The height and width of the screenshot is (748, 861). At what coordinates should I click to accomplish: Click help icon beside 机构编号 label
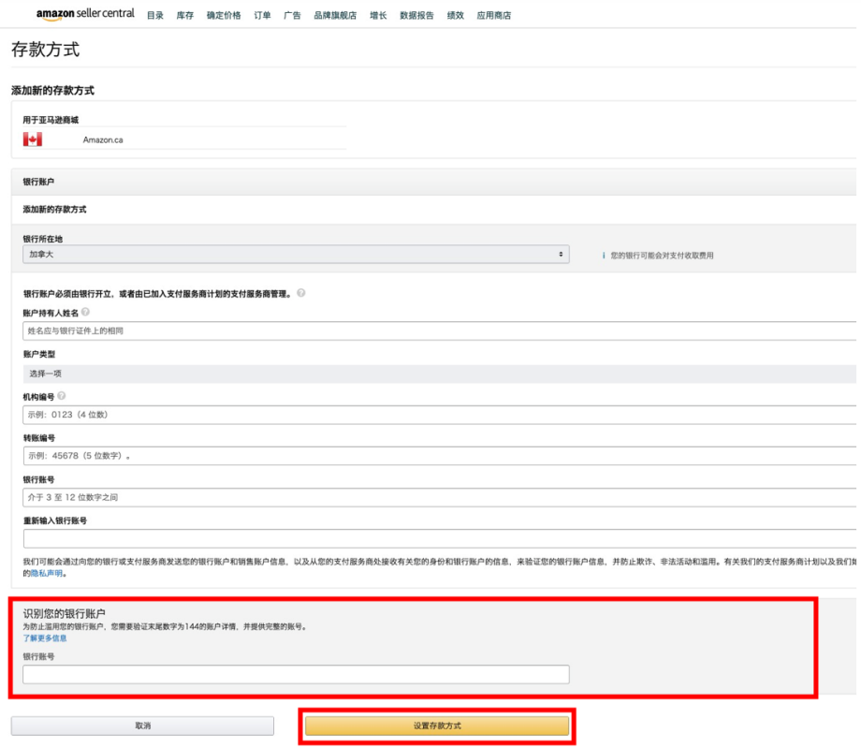[61, 395]
